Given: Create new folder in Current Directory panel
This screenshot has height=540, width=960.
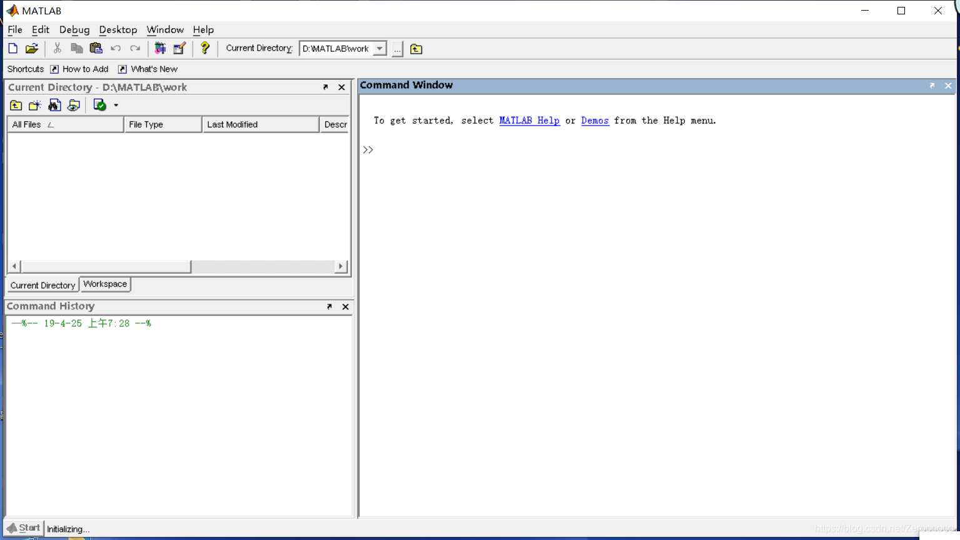Looking at the screenshot, I should (x=35, y=105).
